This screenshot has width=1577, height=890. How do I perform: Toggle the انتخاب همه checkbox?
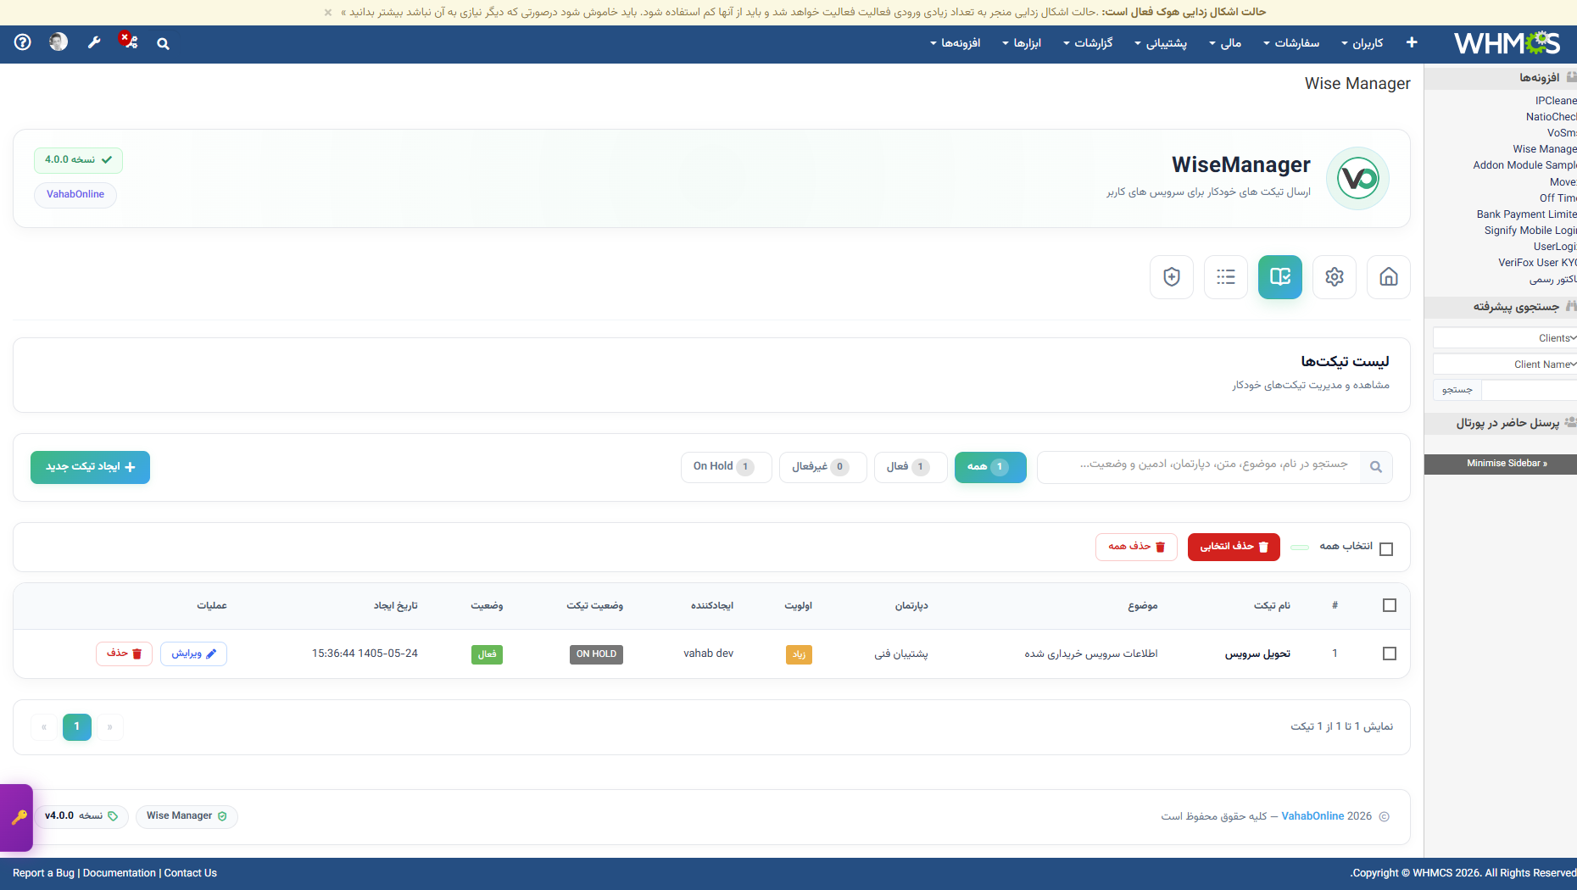pos(1387,549)
